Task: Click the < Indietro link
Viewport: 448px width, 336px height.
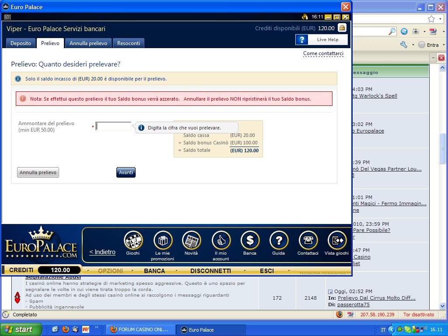Action: (102, 252)
